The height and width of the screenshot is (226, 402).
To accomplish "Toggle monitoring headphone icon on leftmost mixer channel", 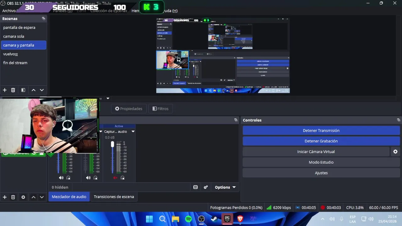I will 68,178.
